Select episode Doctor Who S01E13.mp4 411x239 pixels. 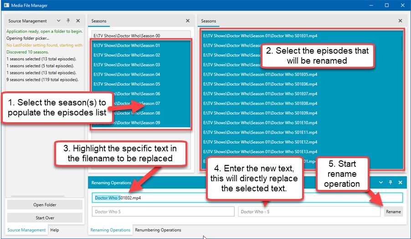click(x=302, y=152)
